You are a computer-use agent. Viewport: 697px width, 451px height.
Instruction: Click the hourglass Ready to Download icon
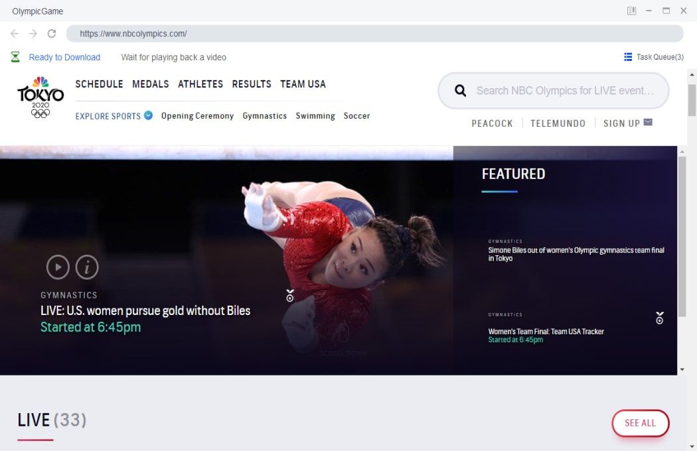[x=15, y=57]
